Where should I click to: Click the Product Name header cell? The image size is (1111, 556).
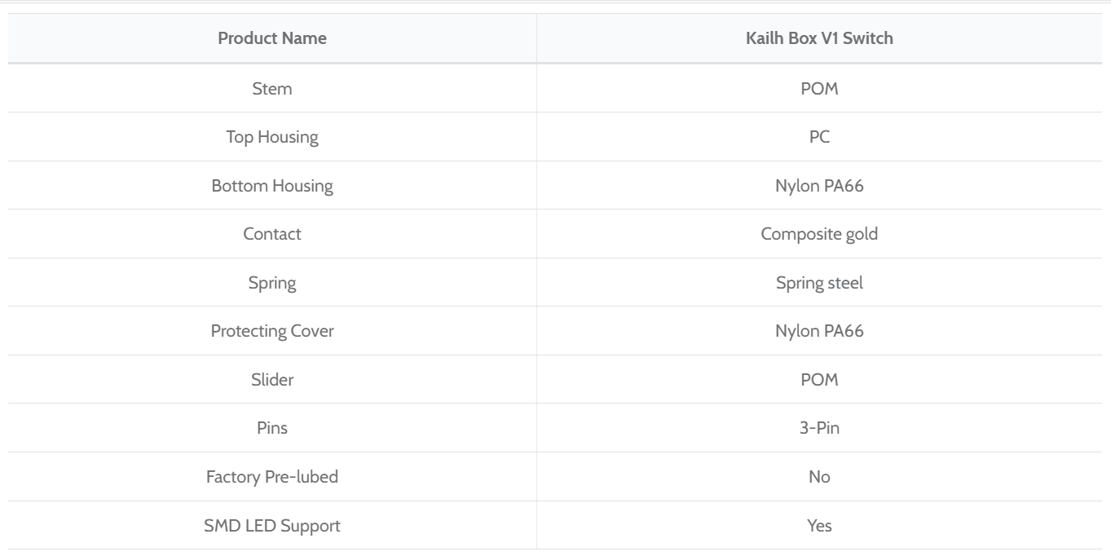tap(272, 38)
